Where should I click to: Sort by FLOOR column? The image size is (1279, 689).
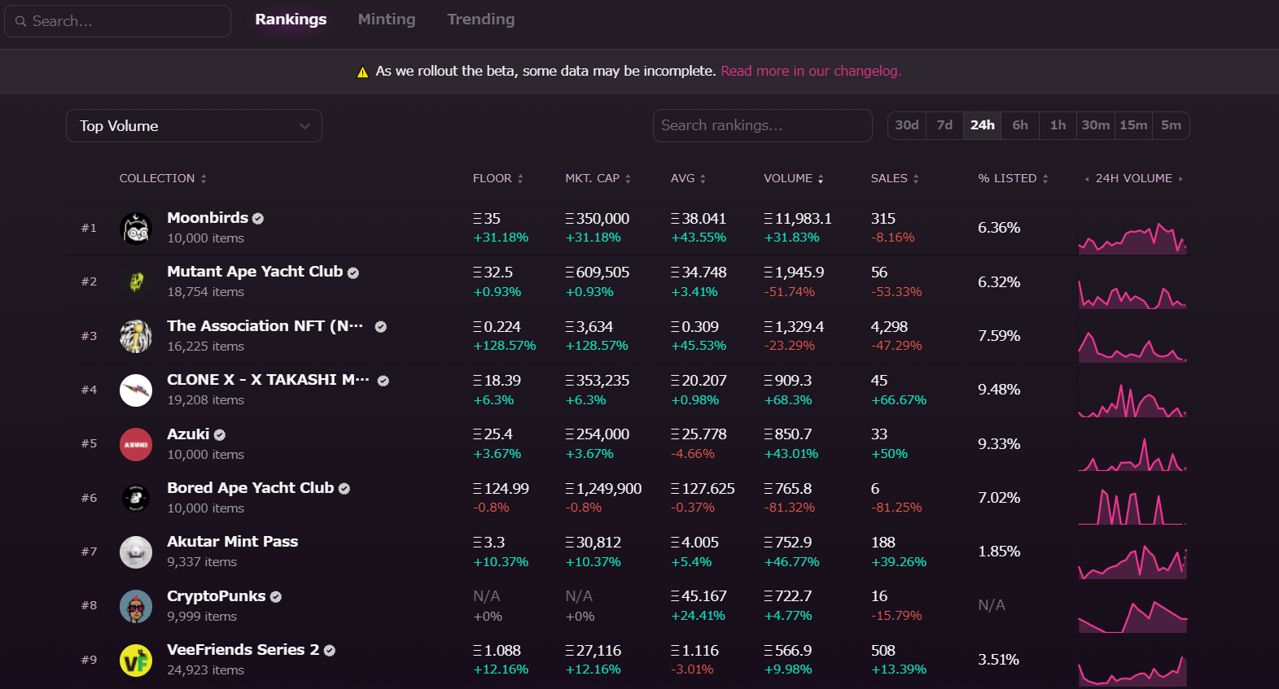(497, 178)
